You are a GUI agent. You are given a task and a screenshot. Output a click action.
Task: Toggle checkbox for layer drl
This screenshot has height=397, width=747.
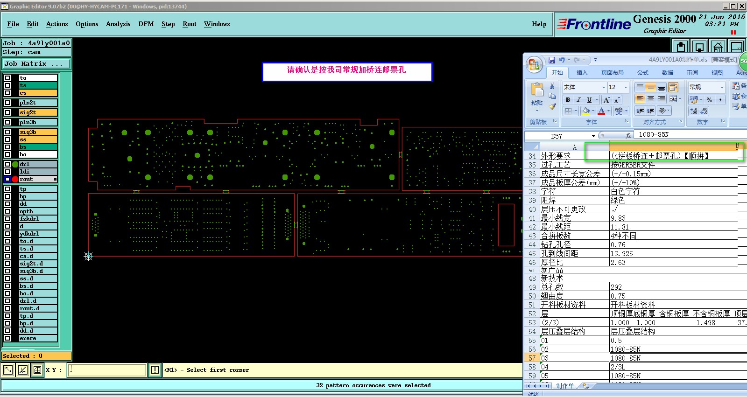[x=7, y=164]
